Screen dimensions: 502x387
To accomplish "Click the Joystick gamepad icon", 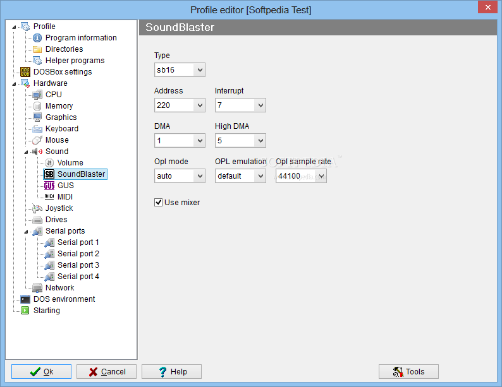I will [37, 208].
